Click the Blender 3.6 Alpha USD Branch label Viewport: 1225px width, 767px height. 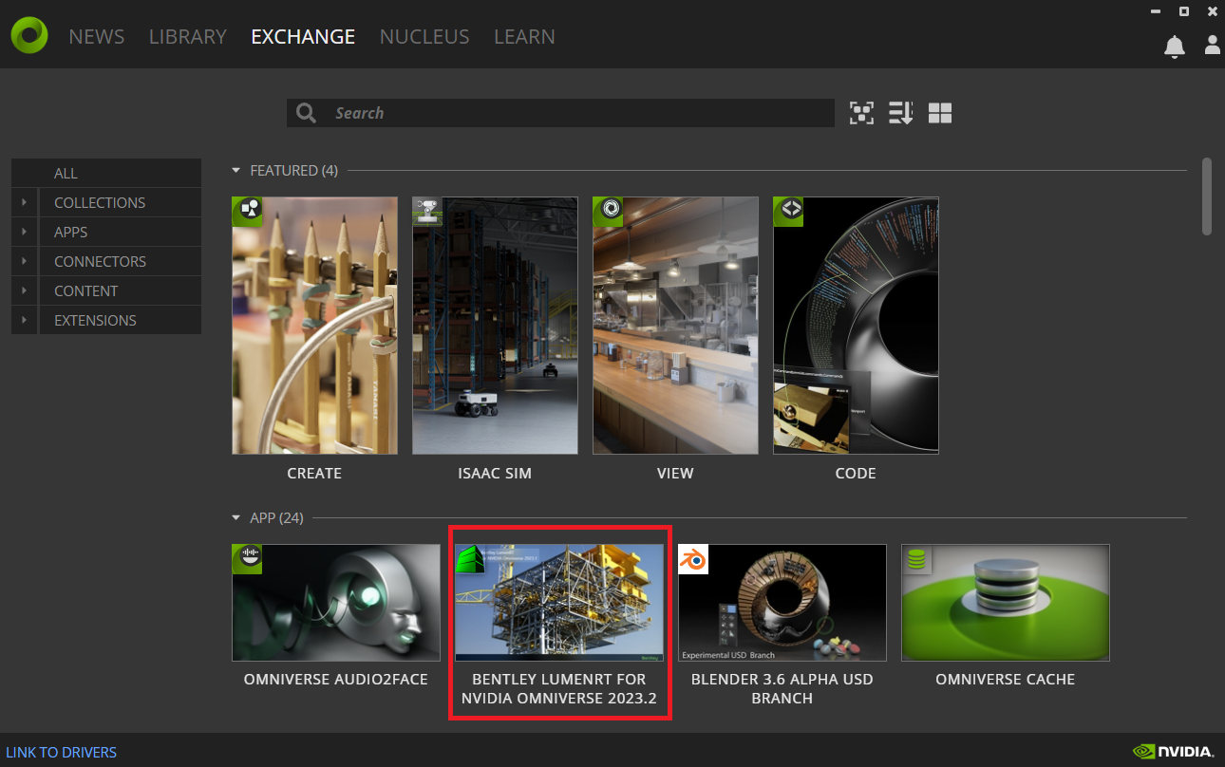[x=782, y=688]
